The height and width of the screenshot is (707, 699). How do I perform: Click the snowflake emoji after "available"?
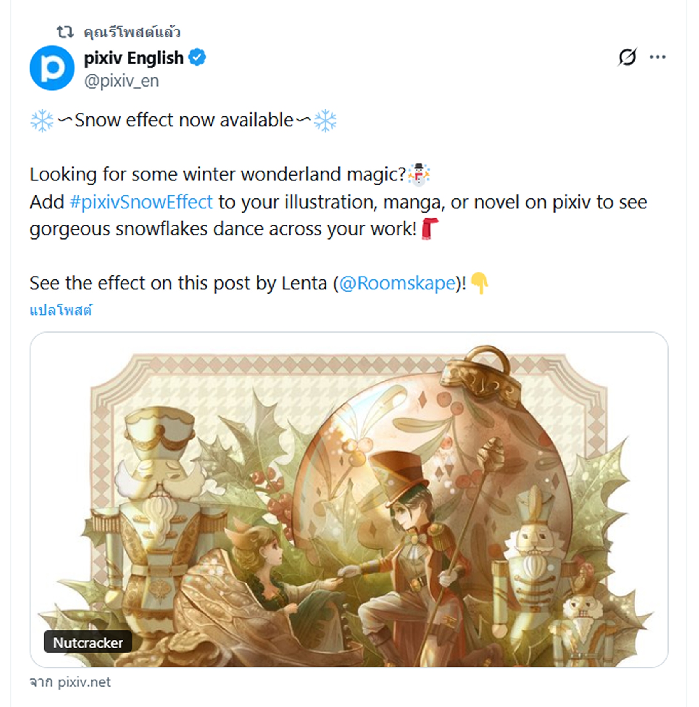pos(325,121)
